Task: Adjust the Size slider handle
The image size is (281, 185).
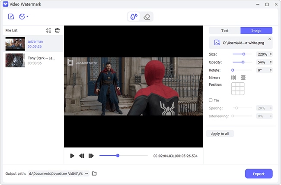Action: [244, 54]
